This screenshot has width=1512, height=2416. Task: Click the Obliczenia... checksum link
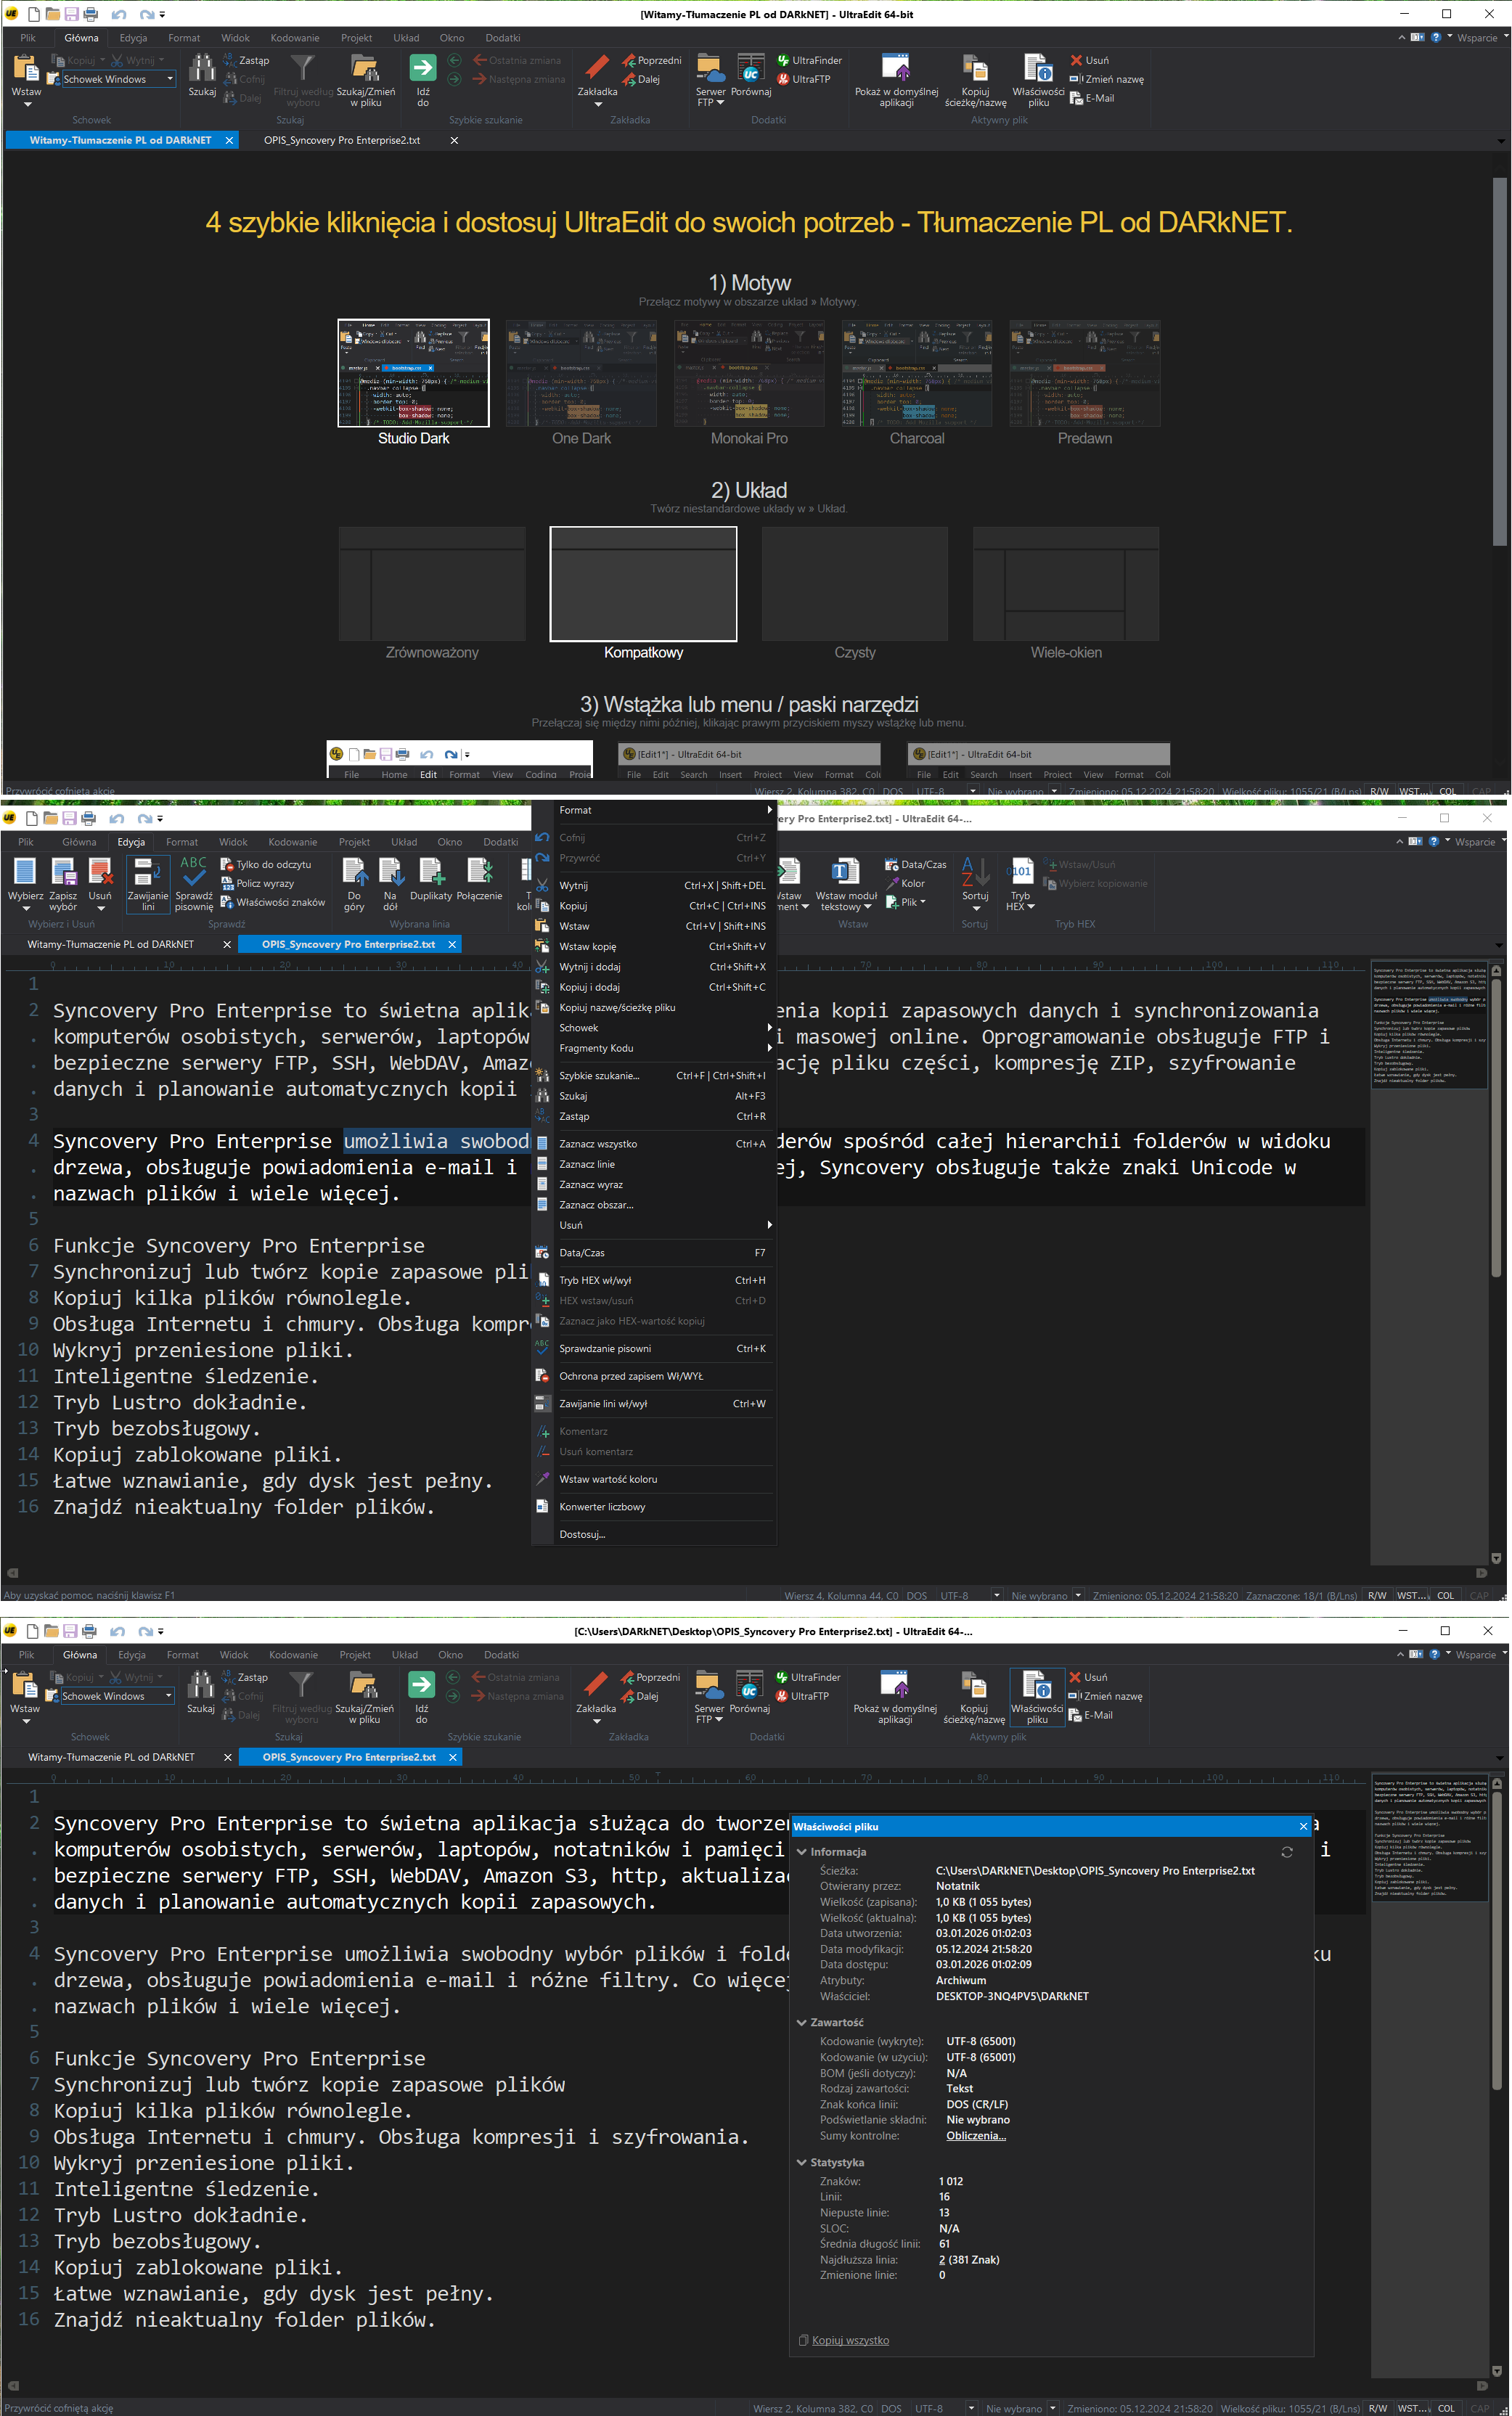pos(975,2135)
